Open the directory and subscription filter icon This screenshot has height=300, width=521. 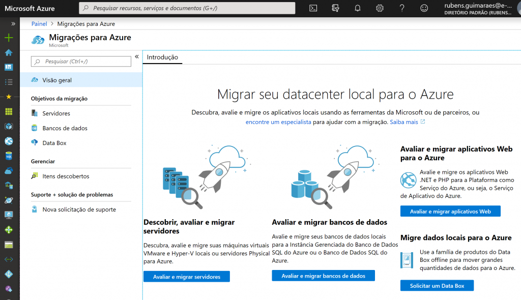point(335,8)
